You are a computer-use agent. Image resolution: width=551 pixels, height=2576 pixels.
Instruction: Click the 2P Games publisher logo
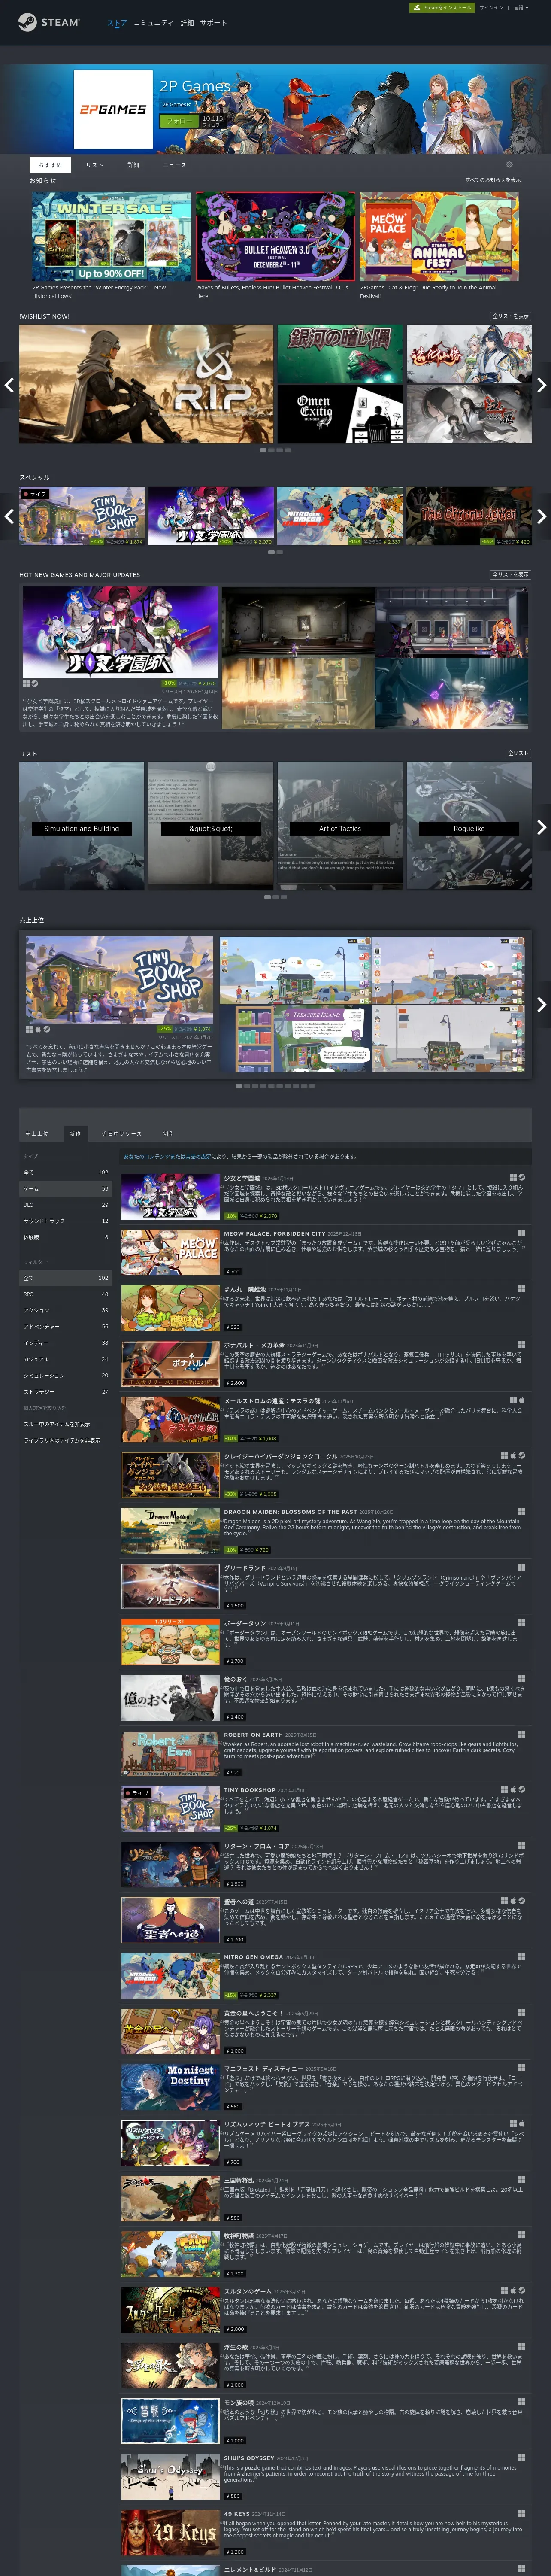113,110
